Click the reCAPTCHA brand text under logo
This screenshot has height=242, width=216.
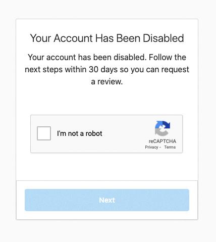[163, 141]
